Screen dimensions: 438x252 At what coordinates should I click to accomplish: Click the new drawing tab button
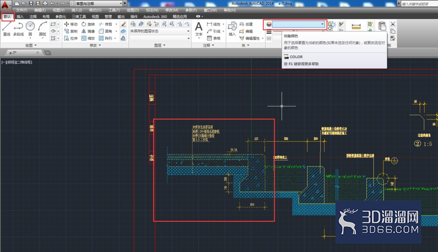tap(48, 53)
